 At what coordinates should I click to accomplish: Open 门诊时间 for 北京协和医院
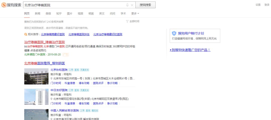pyautogui.click(x=55, y=83)
